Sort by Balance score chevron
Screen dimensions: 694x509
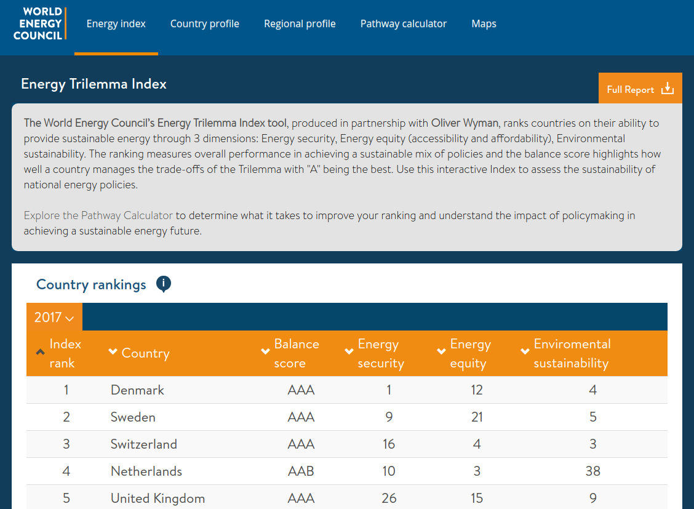point(266,351)
